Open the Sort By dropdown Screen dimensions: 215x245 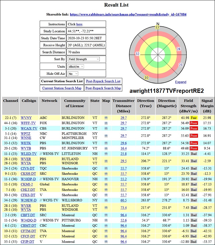click(84, 59)
